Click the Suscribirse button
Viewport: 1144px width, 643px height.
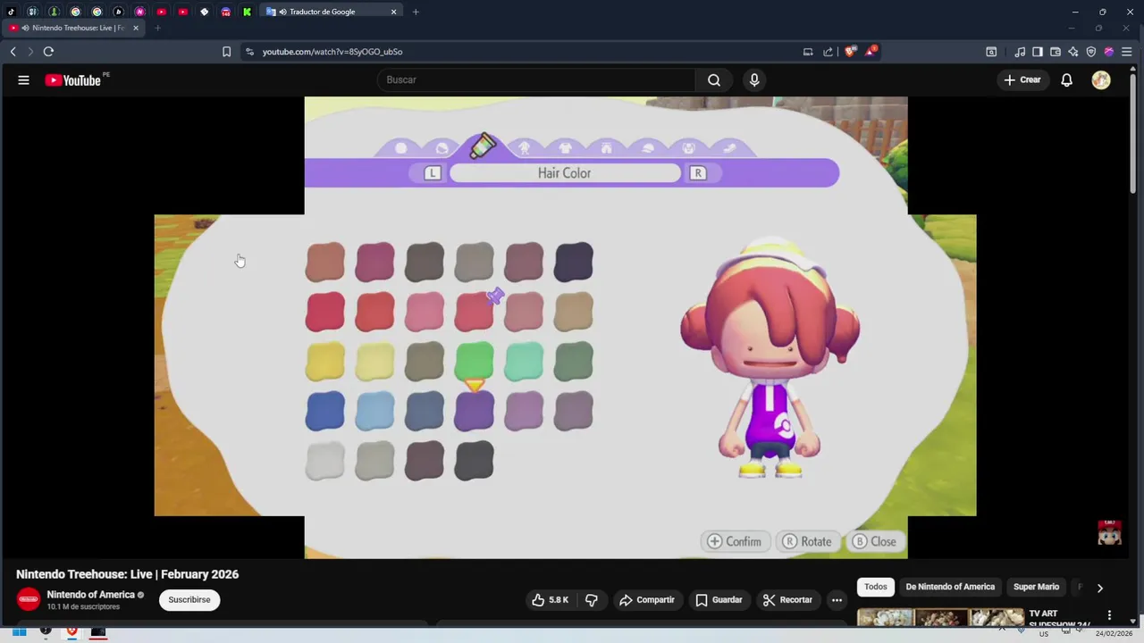[189, 600]
